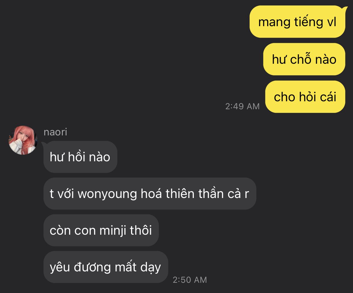353x293 pixels.
Task: Click the word 'minji' in received message
Action: click(113, 230)
